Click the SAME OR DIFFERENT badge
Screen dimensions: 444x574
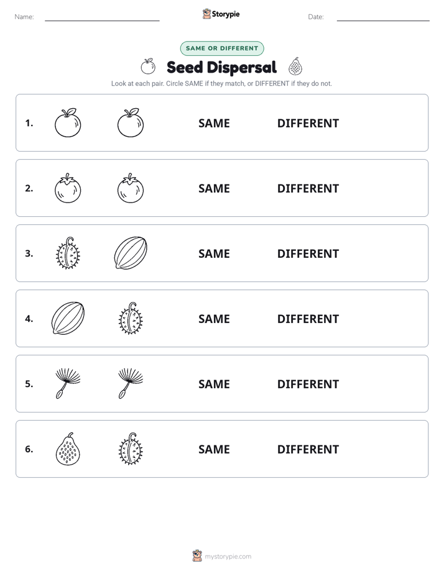222,48
